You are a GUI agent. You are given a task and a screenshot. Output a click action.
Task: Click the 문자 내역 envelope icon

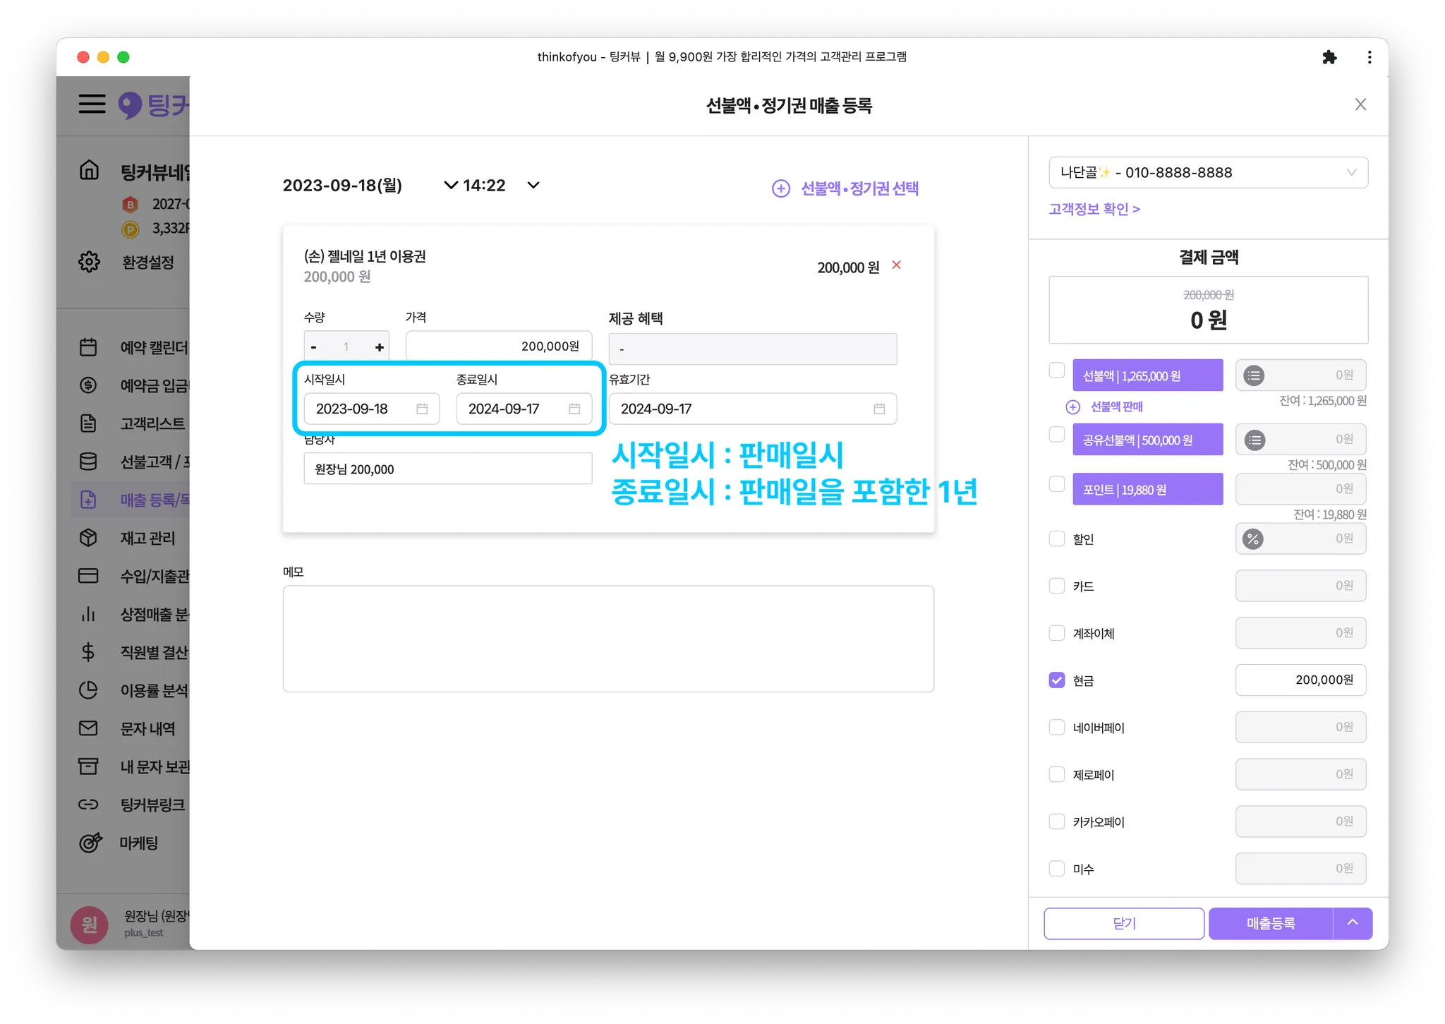click(x=88, y=728)
